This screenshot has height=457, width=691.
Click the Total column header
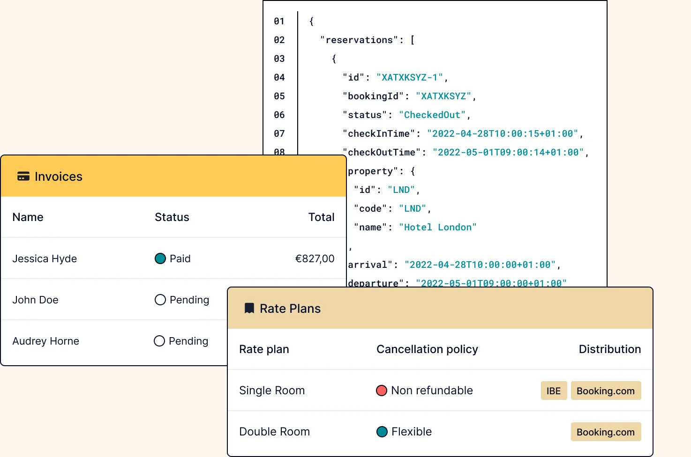tap(321, 217)
